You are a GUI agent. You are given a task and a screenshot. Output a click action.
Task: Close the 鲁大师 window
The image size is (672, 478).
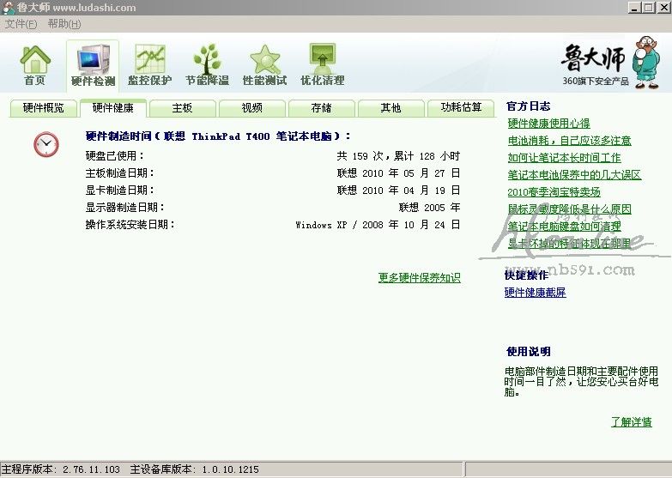(x=663, y=7)
